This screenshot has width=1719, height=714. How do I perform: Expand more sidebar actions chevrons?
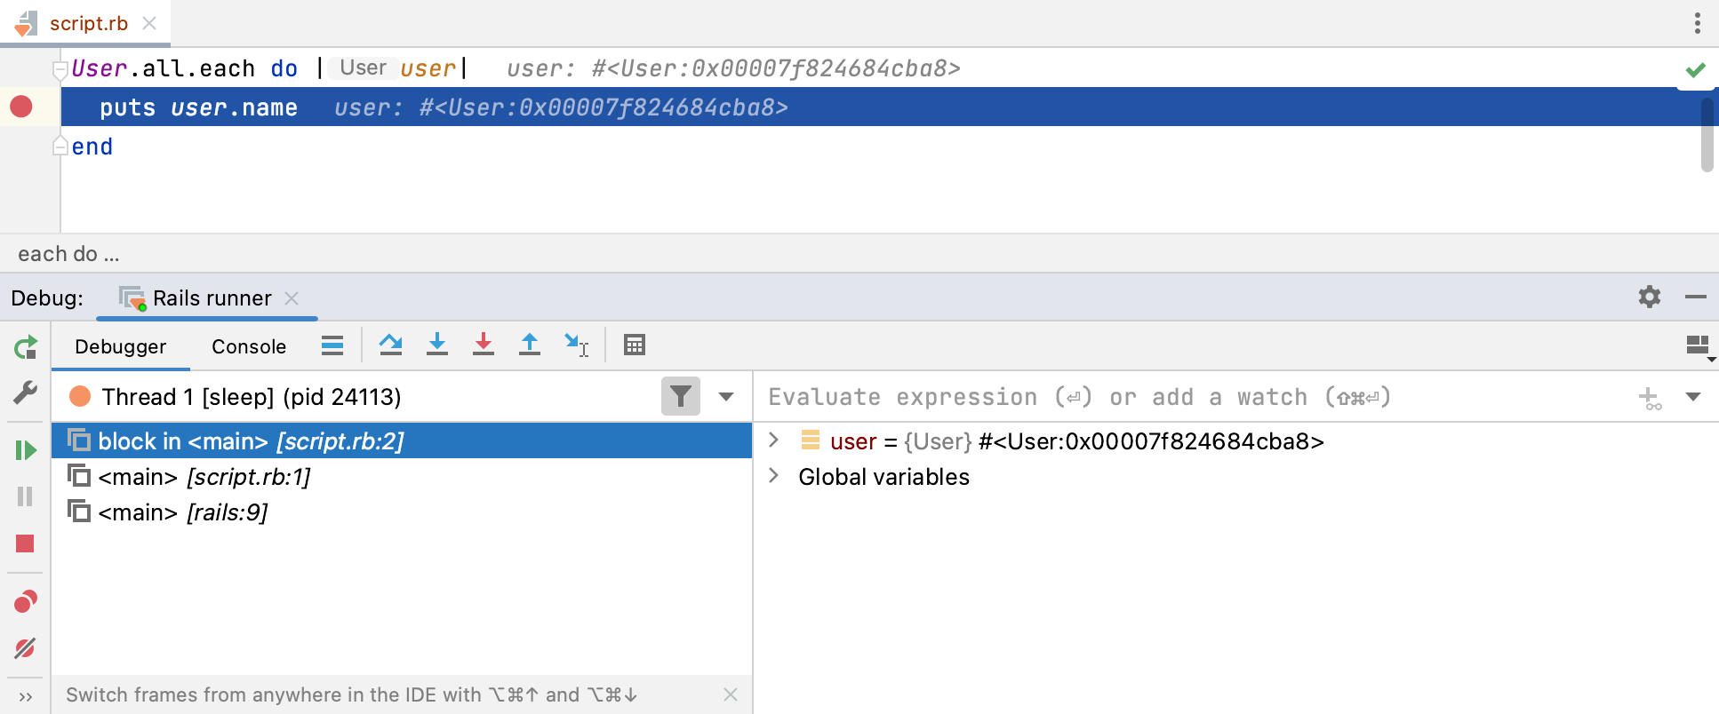coord(26,697)
